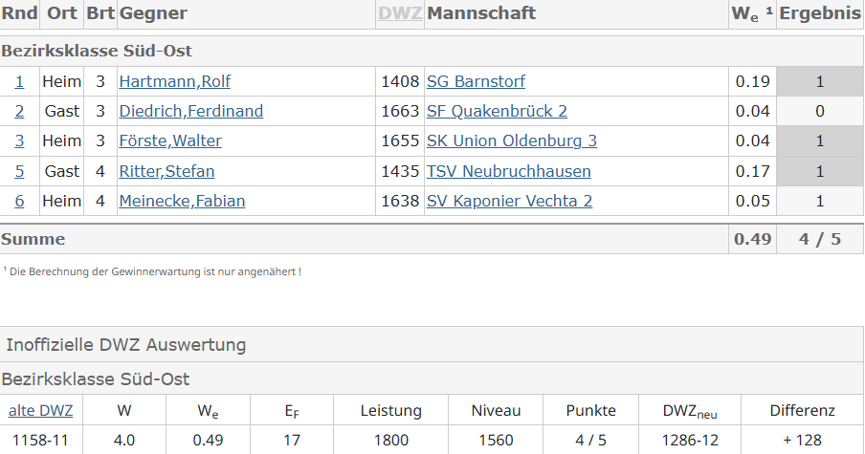The image size is (865, 454).
Task: Open round 2 link
Action: (x=19, y=112)
